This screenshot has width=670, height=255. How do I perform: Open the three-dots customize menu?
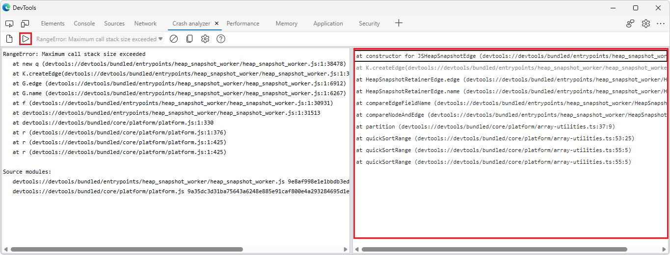(x=660, y=24)
